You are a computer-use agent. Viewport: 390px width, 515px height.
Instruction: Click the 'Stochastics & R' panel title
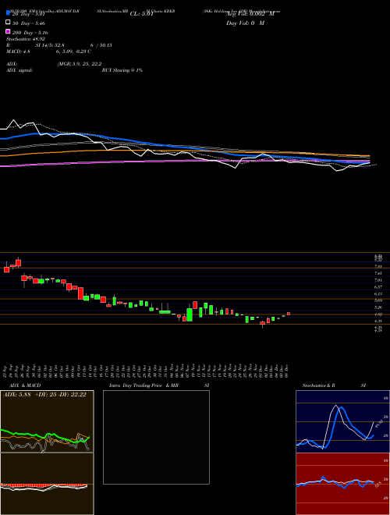(x=319, y=385)
